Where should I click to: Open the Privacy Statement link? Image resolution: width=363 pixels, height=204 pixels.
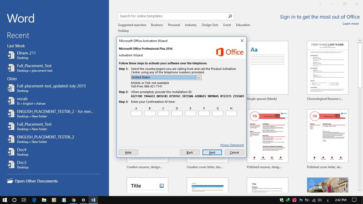[232, 145]
